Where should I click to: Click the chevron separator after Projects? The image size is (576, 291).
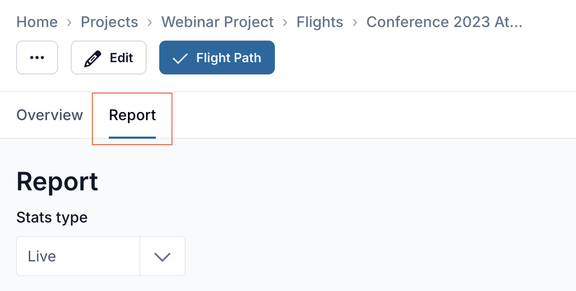(150, 22)
